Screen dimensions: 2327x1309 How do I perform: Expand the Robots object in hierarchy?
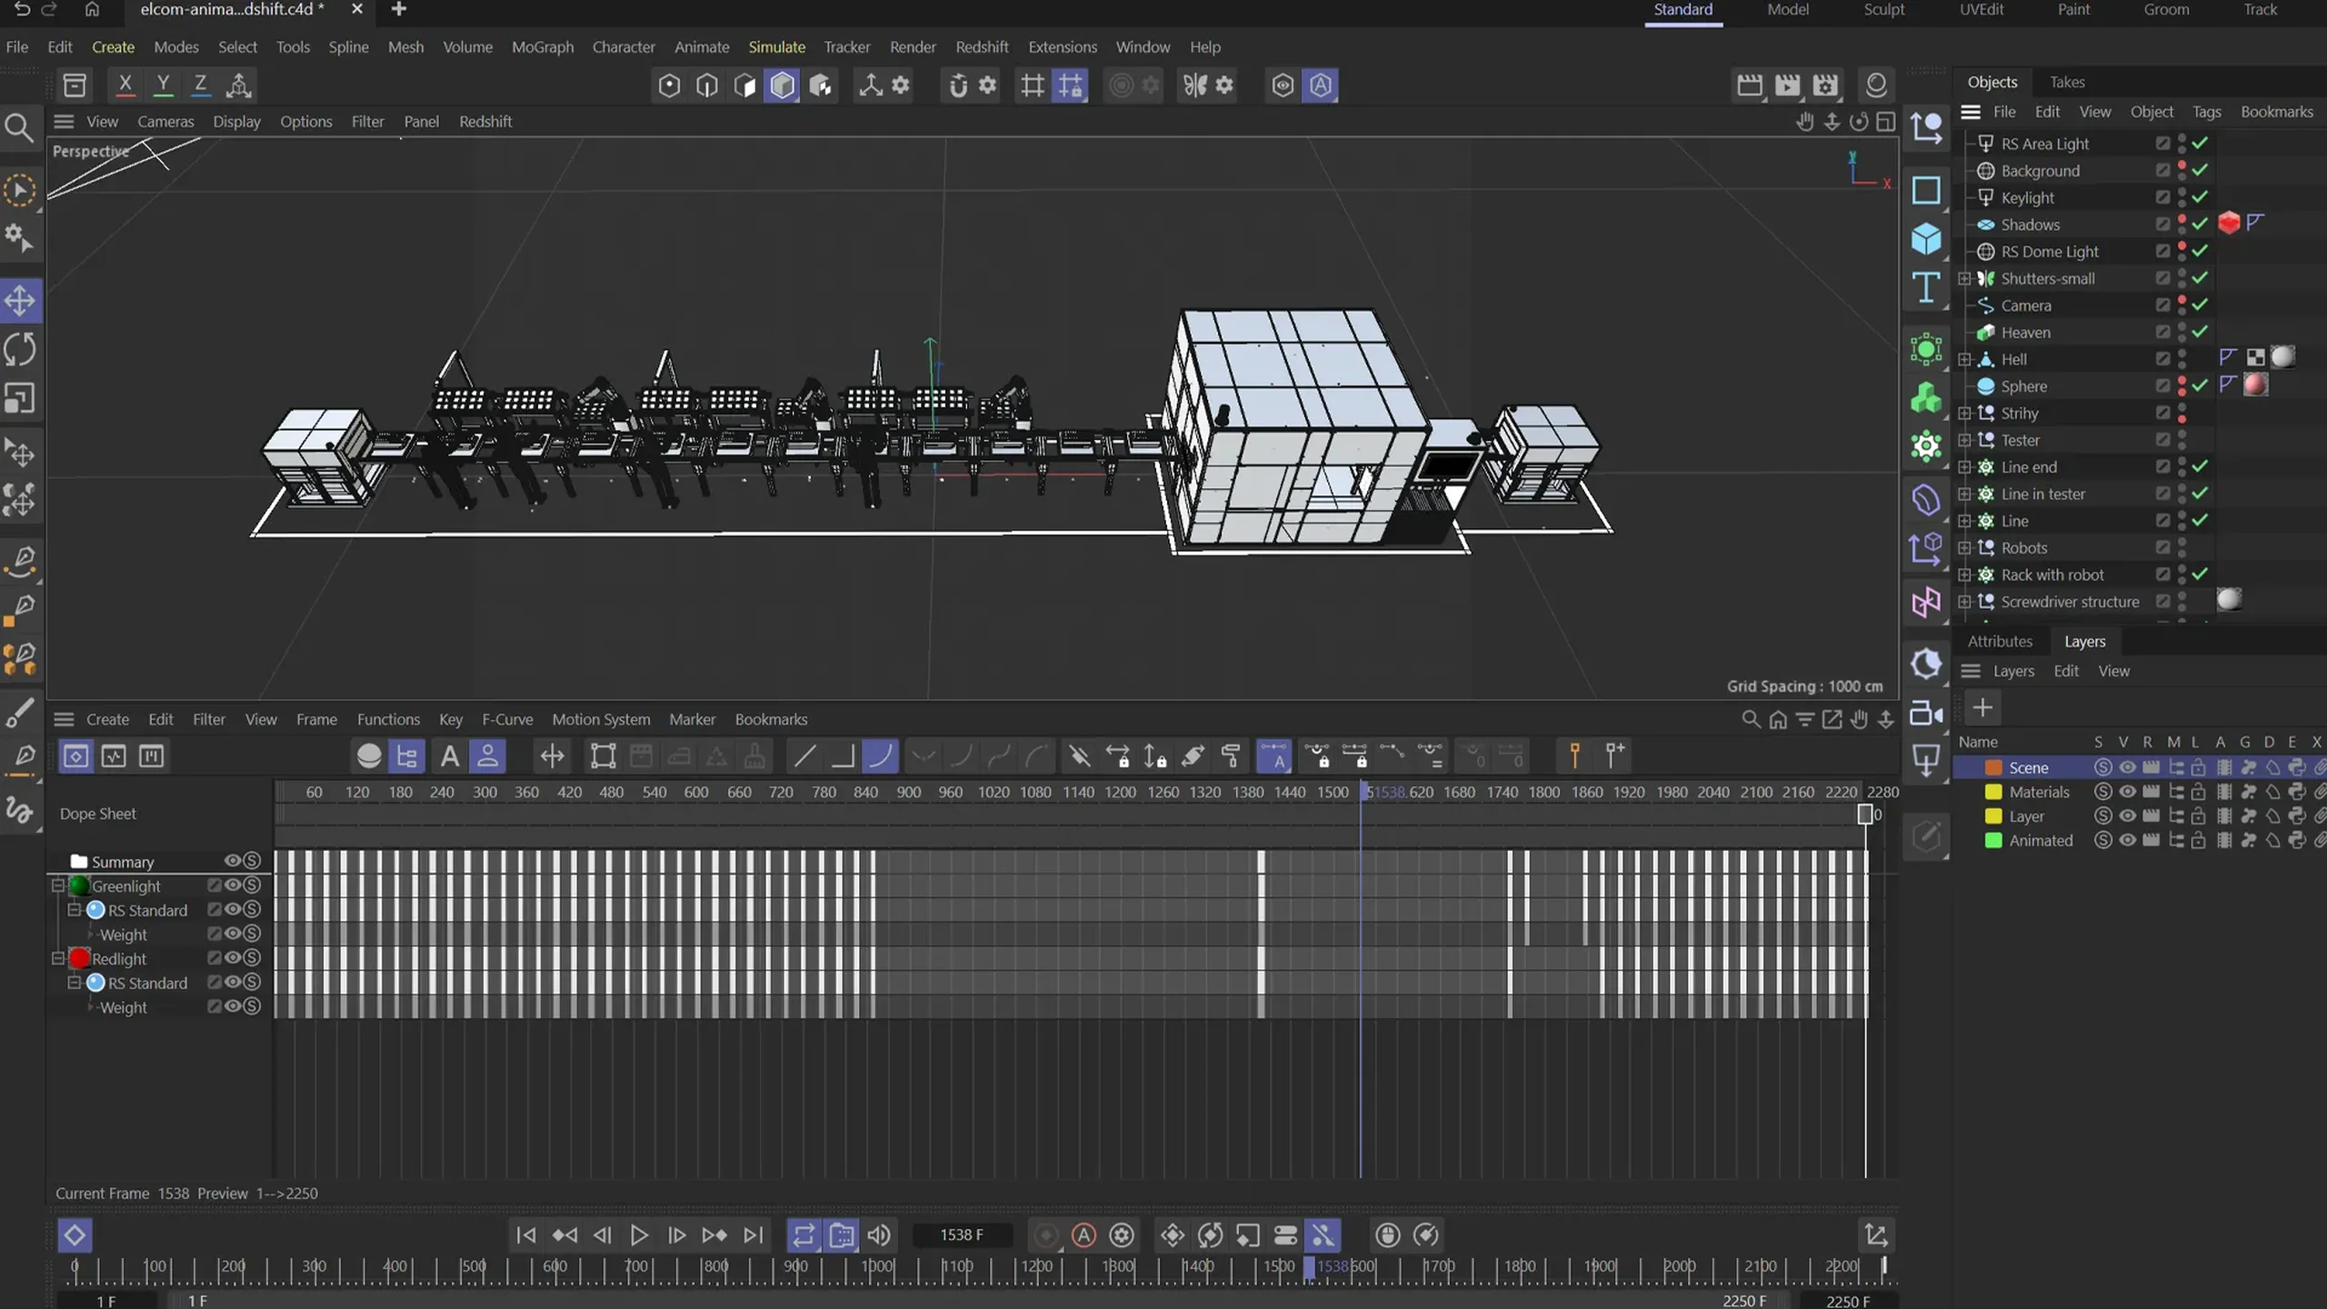(1964, 548)
